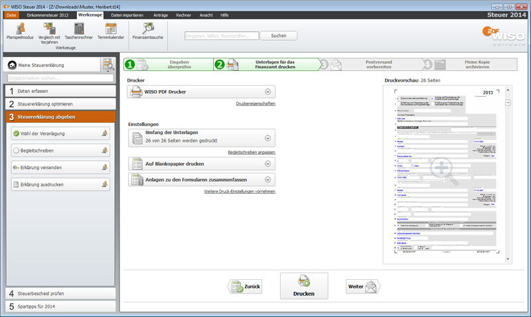Click the magnifier zoom icon on print preview
Image resolution: width=531 pixels, height=317 pixels.
442,170
